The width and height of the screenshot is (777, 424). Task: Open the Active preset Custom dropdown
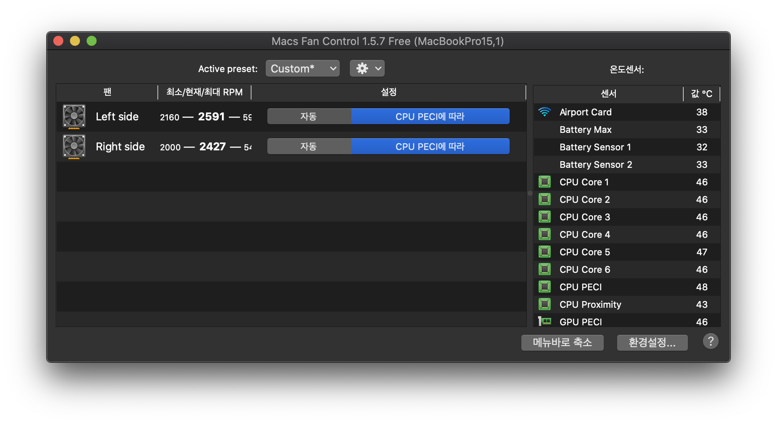point(303,68)
